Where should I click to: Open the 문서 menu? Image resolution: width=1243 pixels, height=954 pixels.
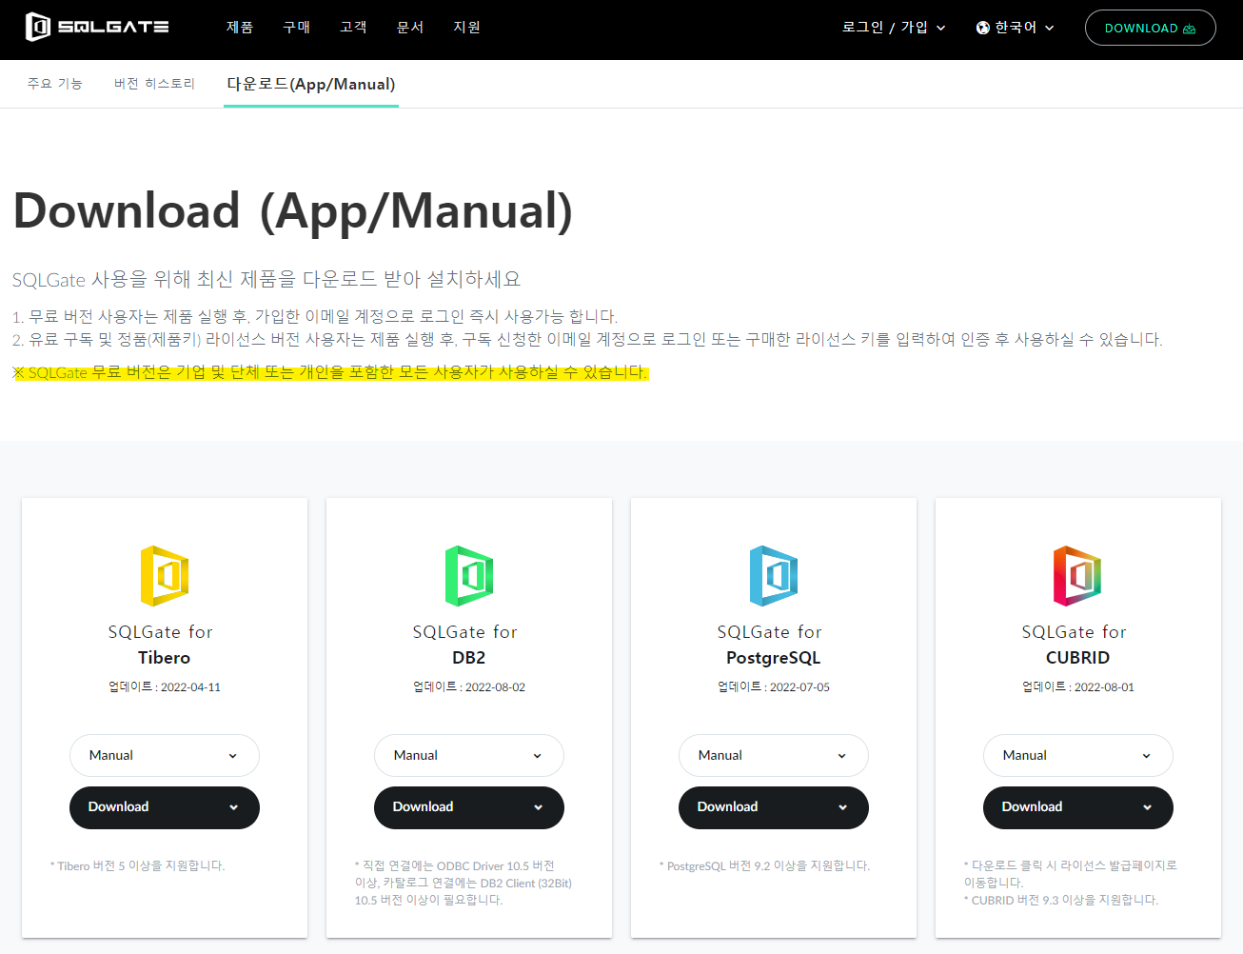click(410, 27)
